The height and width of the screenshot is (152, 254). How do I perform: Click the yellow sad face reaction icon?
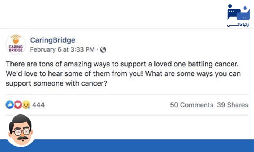click(x=25, y=105)
